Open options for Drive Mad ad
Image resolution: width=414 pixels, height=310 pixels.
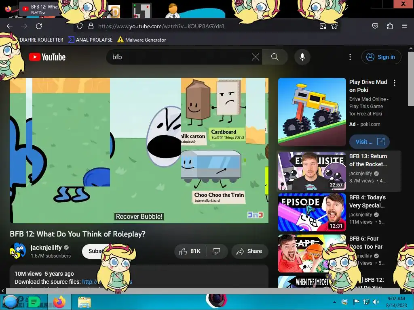pos(395,83)
